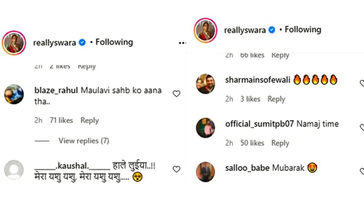Image resolution: width=364 pixels, height=205 pixels.
Task: View the 50 likes on official_sumitpb07's comment
Action: (252, 143)
